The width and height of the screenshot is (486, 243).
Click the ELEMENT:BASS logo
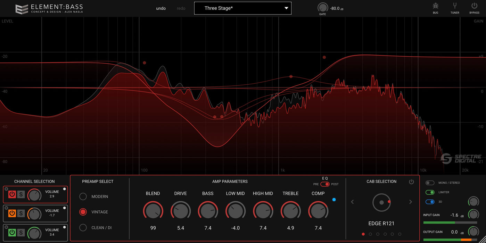pos(49,8)
